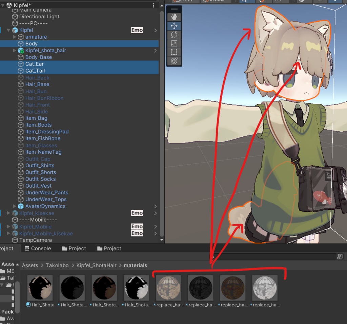Select the combined Transform tool
Image resolution: width=347 pixels, height=324 pixels.
[174, 61]
